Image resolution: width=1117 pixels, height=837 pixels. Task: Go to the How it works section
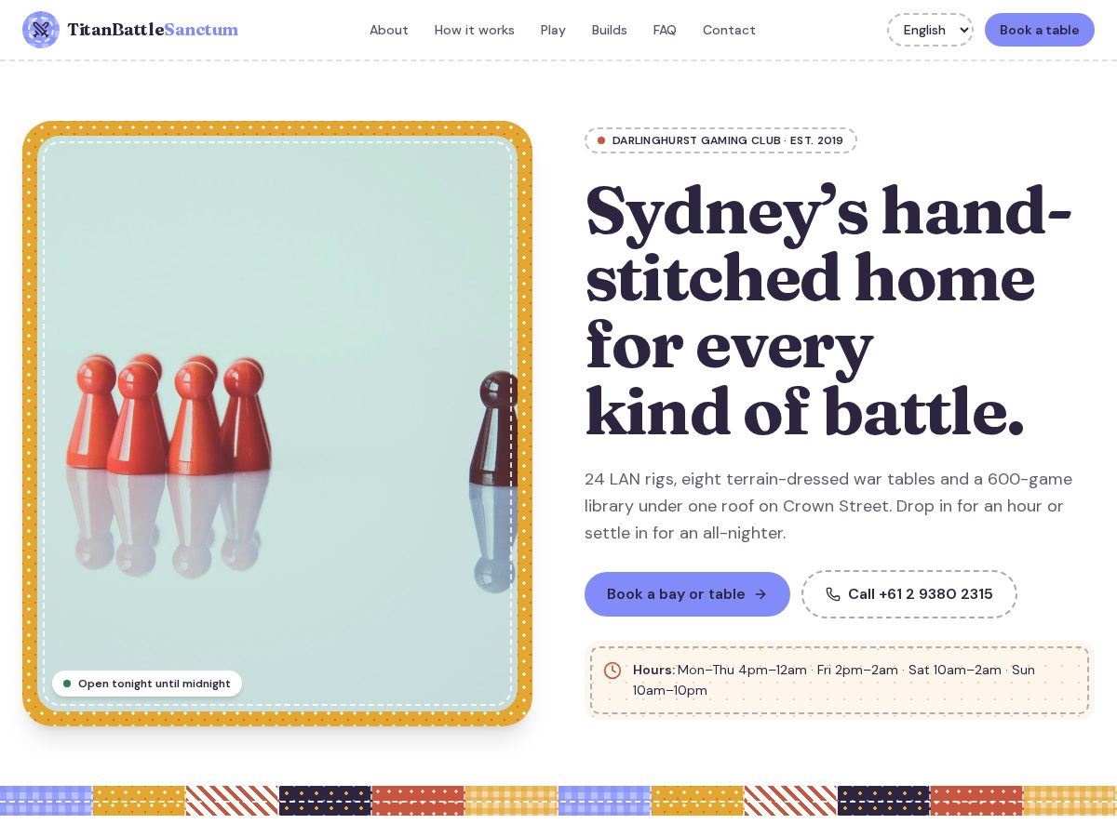point(475,30)
